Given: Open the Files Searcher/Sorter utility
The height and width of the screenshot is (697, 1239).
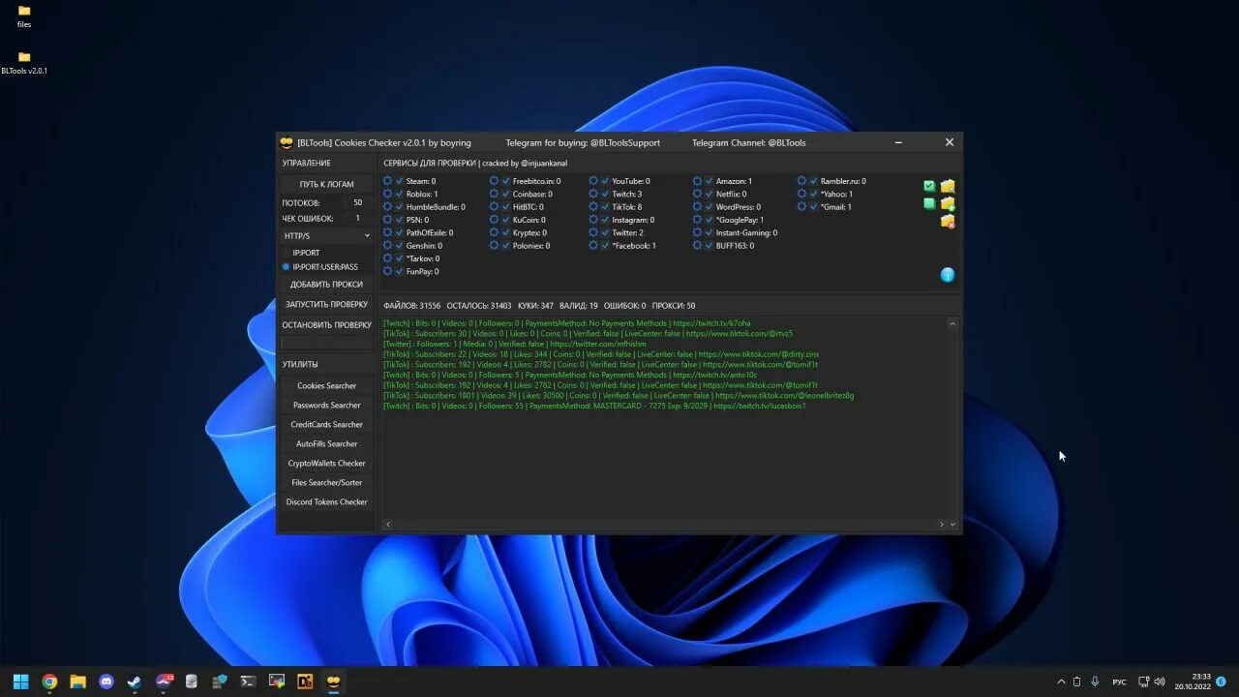Looking at the screenshot, I should [326, 482].
